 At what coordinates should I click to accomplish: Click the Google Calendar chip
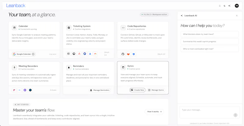tap(24, 54)
